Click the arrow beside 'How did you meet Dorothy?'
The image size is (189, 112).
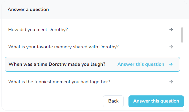click(x=171, y=30)
